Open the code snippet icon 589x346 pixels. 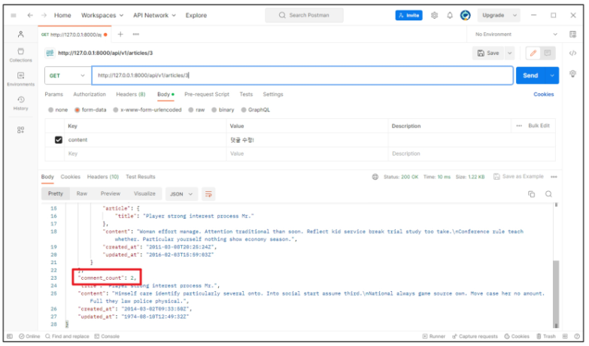(x=572, y=53)
